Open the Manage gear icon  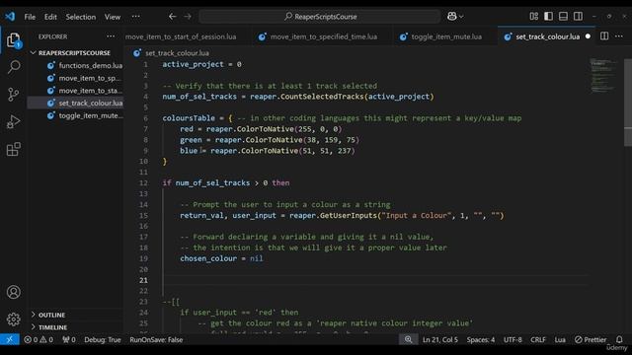13,319
